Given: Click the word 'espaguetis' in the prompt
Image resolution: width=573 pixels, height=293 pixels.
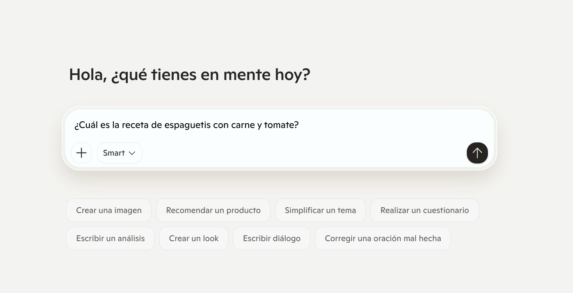Looking at the screenshot, I should (x=187, y=125).
